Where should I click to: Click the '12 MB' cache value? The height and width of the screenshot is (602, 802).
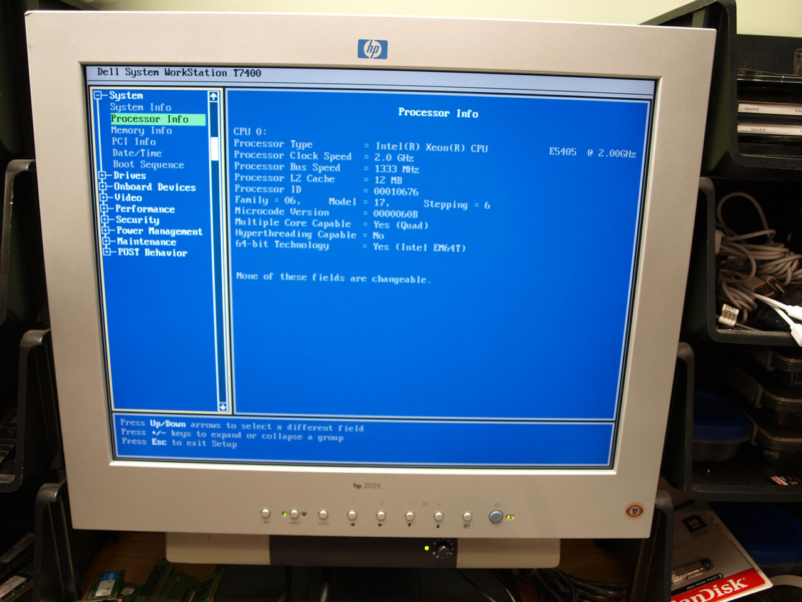[x=388, y=180]
